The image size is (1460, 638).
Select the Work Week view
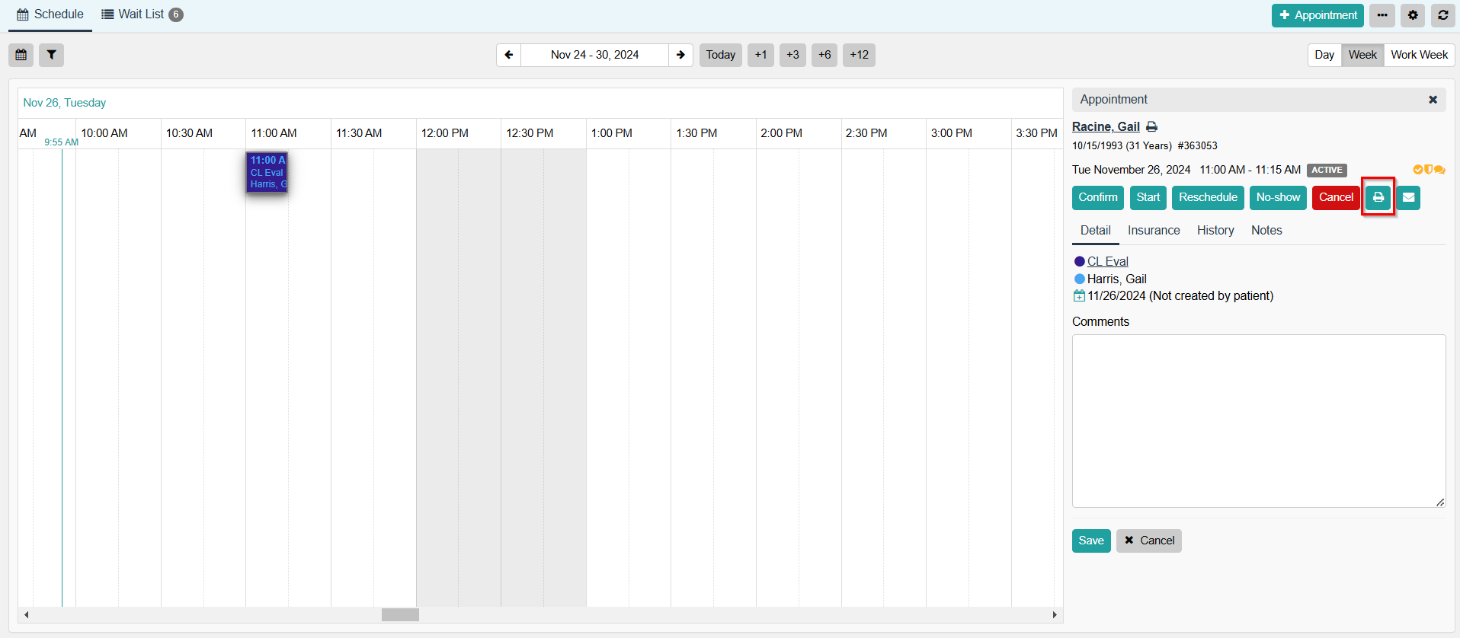coord(1419,55)
